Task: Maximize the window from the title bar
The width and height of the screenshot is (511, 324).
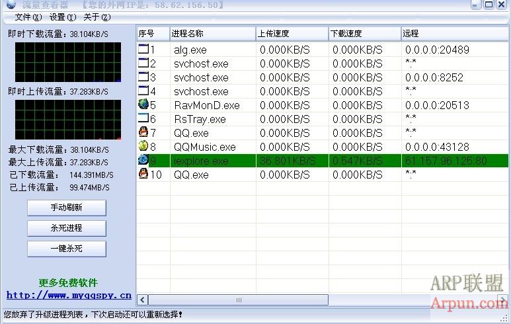Action: point(489,4)
